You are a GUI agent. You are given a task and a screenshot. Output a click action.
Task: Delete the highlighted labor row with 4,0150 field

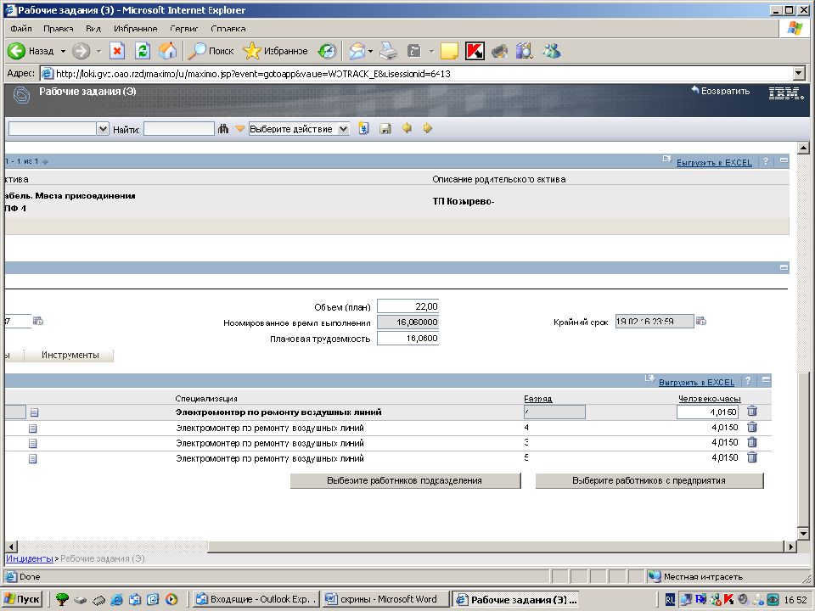(751, 412)
